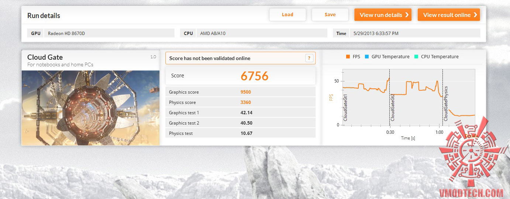Click the Physics test value 10.67
Viewport: 510px width, 199px height.
[x=247, y=133]
